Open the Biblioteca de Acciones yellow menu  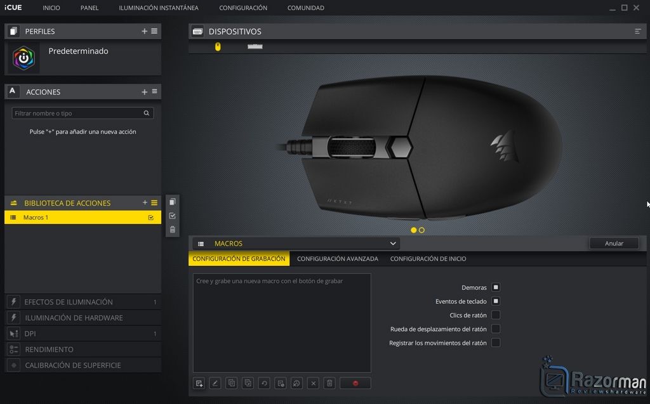pyautogui.click(x=154, y=202)
